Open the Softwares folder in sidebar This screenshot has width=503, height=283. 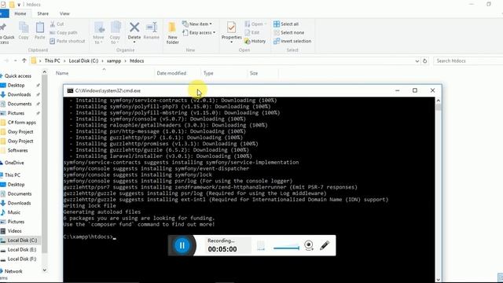tap(17, 150)
